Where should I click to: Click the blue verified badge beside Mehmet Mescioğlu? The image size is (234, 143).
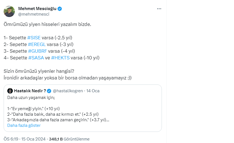60,9
